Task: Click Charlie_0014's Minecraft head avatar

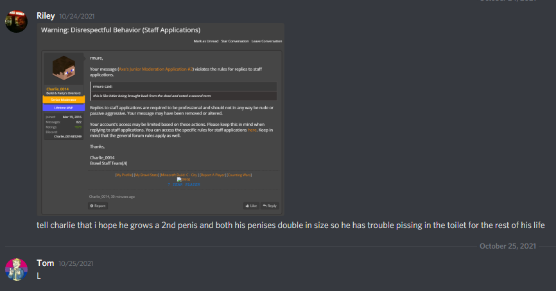Action: 64,68
